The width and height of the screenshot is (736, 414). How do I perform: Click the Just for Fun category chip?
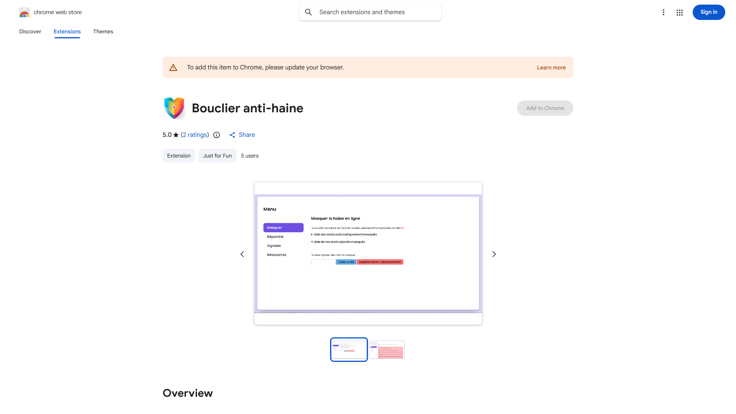[x=217, y=156]
